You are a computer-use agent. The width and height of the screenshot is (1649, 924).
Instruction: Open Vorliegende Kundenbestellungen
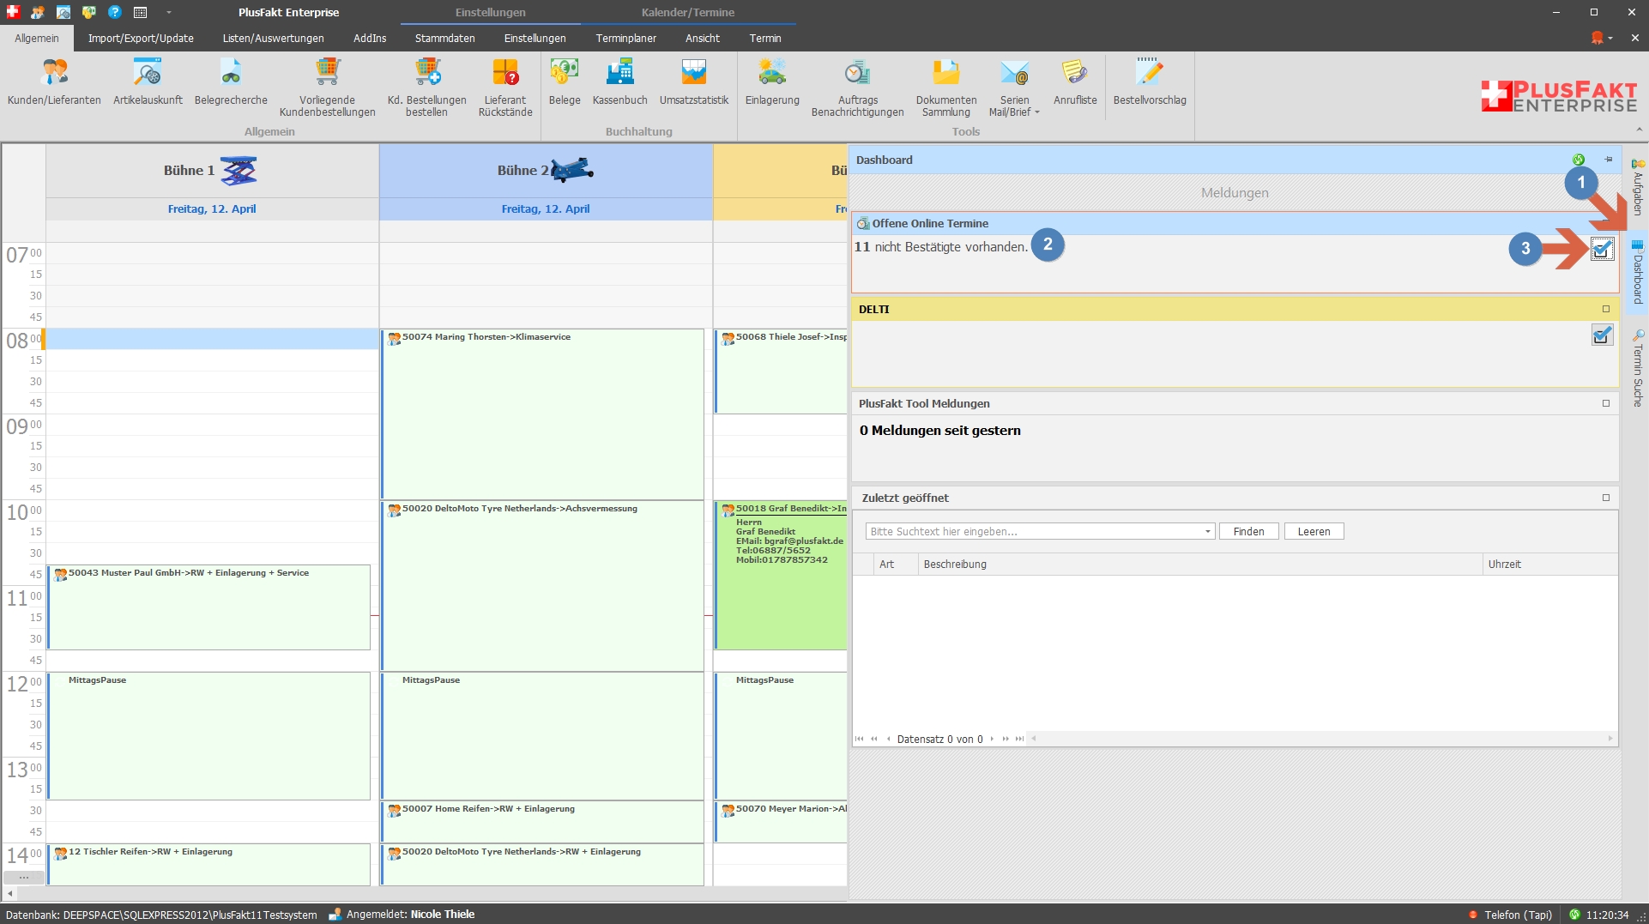click(327, 88)
